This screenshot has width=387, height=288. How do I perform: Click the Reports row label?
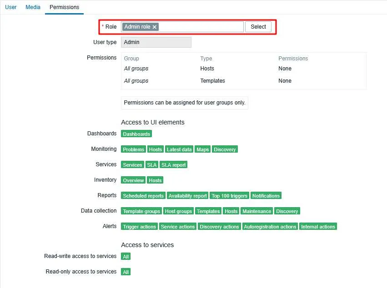107,195
